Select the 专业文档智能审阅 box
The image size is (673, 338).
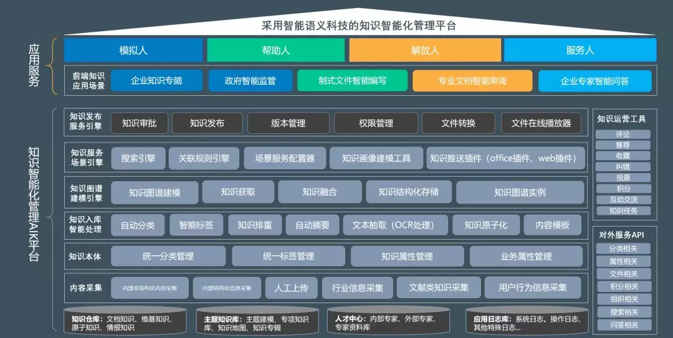(x=472, y=81)
